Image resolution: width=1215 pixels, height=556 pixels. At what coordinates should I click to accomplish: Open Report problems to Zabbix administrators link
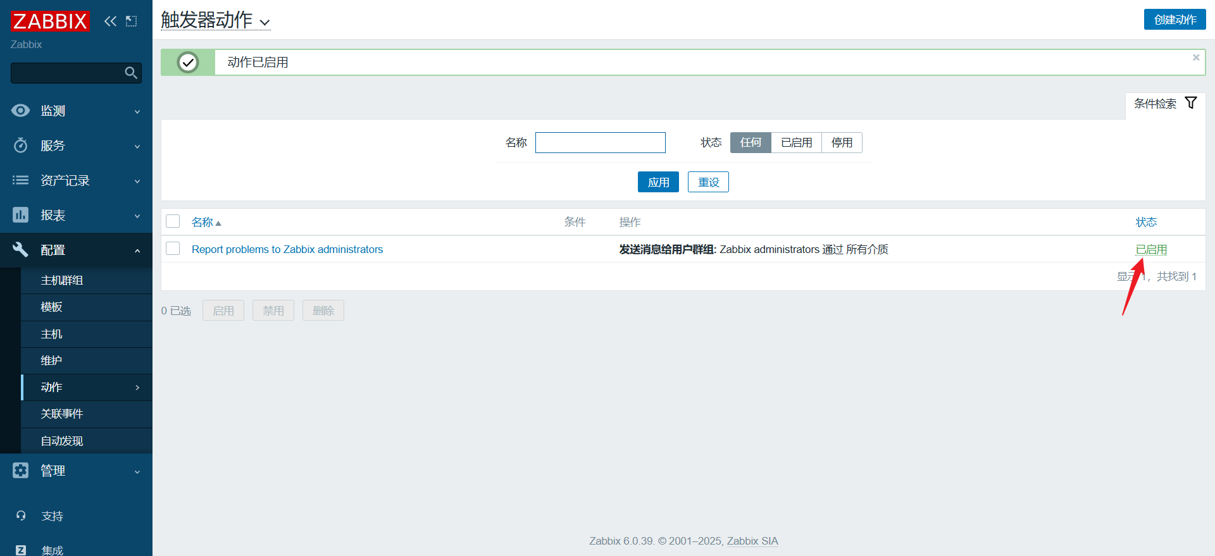287,249
